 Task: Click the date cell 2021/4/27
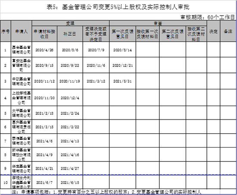coord(70,169)
